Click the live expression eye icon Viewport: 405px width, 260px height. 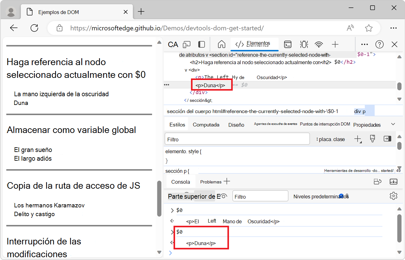[x=224, y=196]
